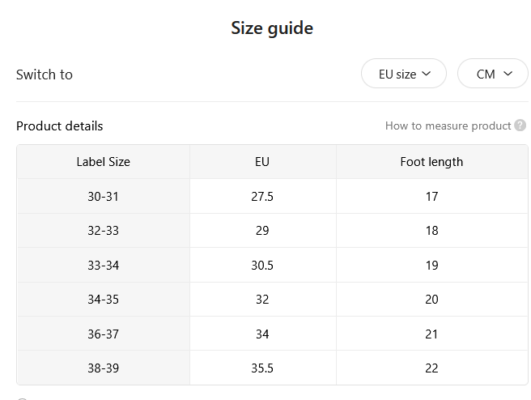Click the foot length 22 cell
Screen dimensions: 531x400
pyautogui.click(x=431, y=368)
